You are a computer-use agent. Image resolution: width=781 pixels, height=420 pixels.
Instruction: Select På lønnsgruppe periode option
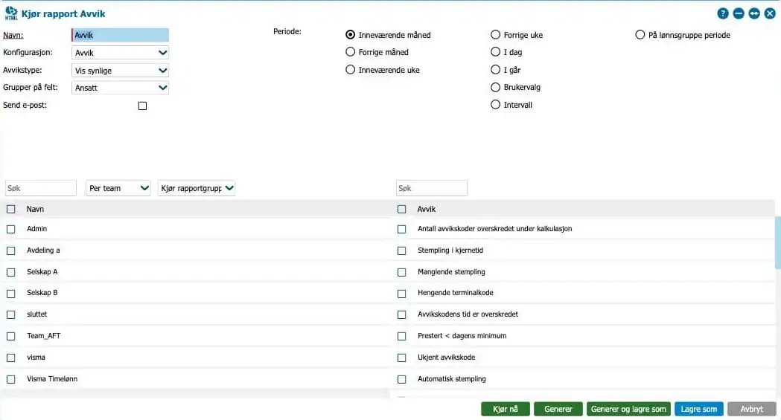click(640, 35)
